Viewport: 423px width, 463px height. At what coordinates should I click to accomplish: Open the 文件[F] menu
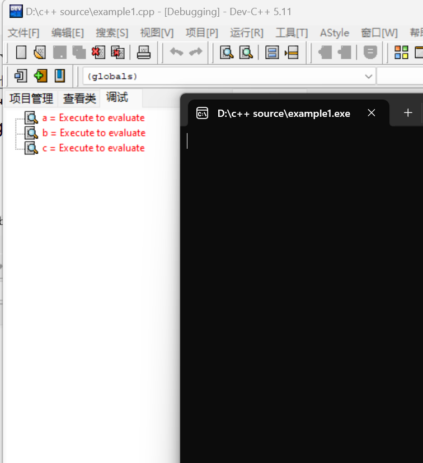[x=23, y=33]
